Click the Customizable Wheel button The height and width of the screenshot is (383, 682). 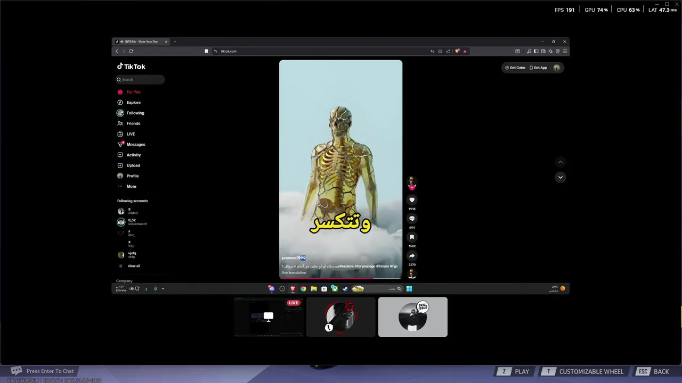click(584, 371)
